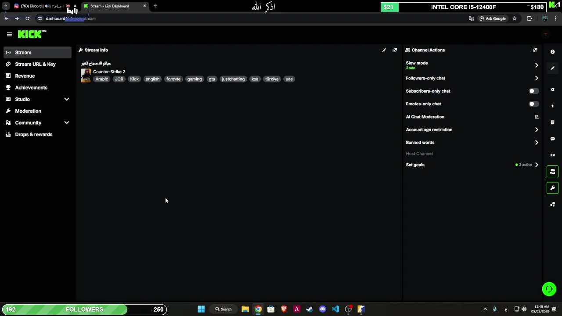Open the hamburger menu beside Kick logo

pyautogui.click(x=9, y=34)
